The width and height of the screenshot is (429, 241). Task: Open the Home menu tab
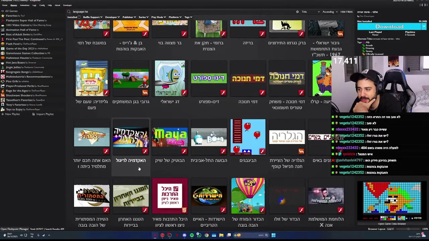point(5,5)
